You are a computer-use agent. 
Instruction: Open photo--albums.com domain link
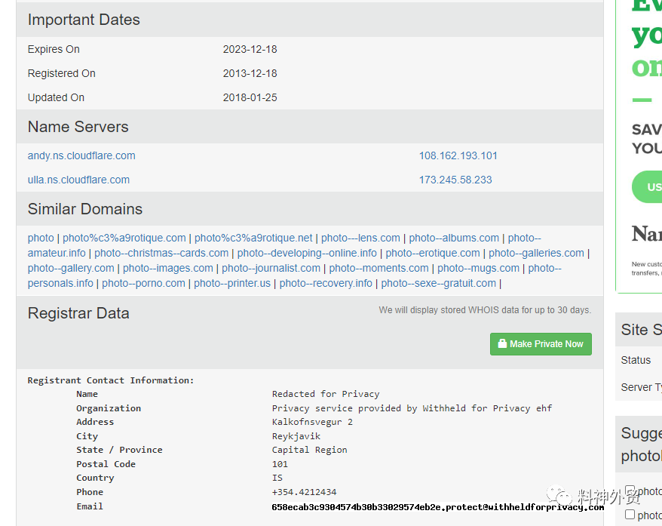(454, 238)
